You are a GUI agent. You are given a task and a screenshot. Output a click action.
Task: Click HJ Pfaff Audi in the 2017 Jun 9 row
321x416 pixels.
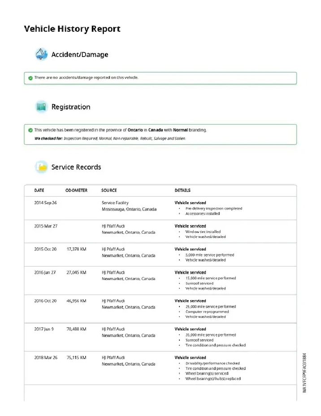(x=113, y=329)
